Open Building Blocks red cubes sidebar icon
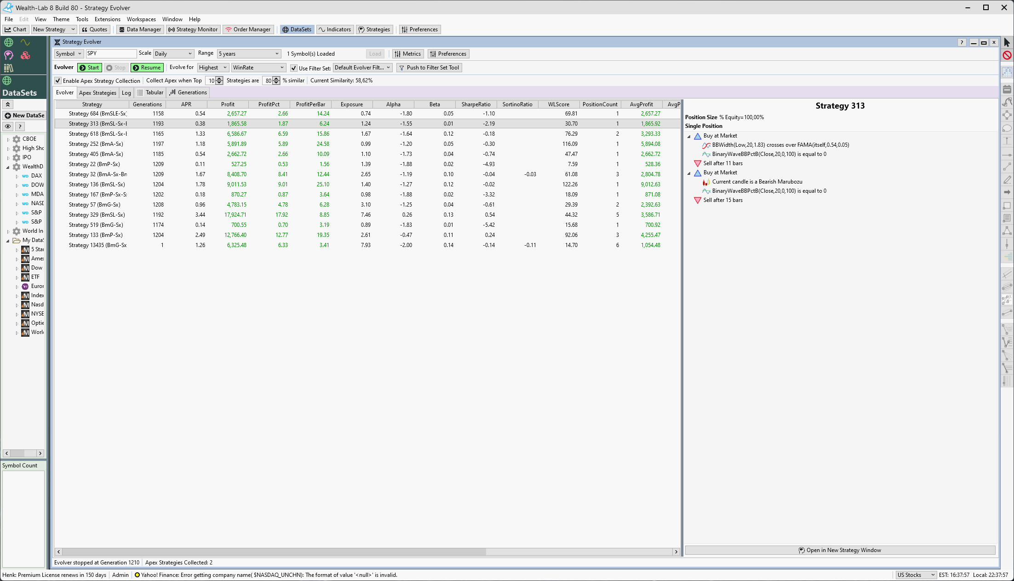This screenshot has width=1014, height=581. click(25, 55)
